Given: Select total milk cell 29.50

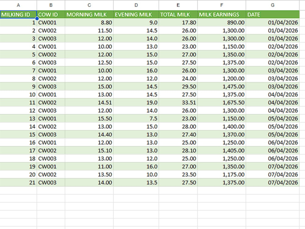Looking at the screenshot, I should [178, 86].
